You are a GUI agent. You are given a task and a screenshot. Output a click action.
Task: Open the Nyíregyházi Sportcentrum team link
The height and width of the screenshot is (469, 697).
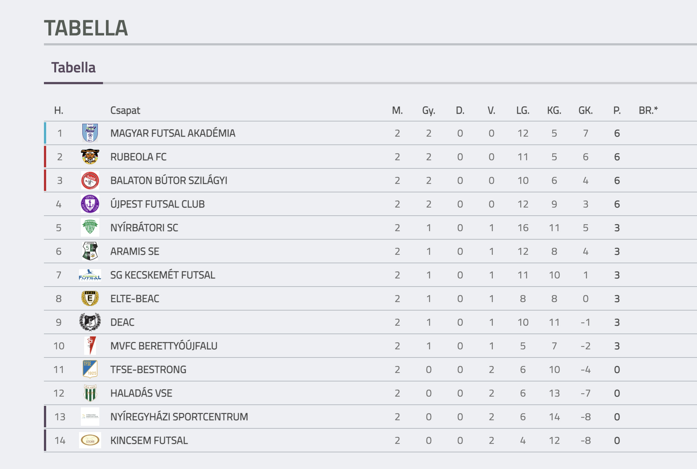[x=179, y=417]
